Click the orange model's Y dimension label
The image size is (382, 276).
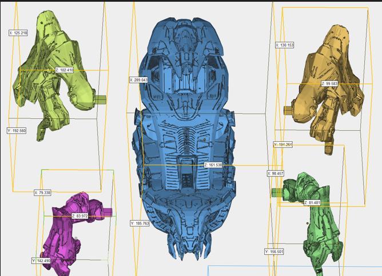coord(283,145)
